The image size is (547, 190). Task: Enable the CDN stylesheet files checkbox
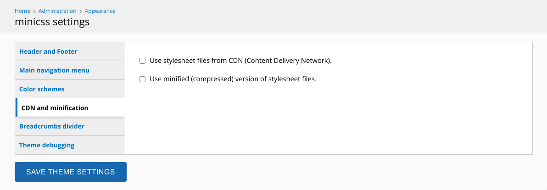[x=142, y=61]
